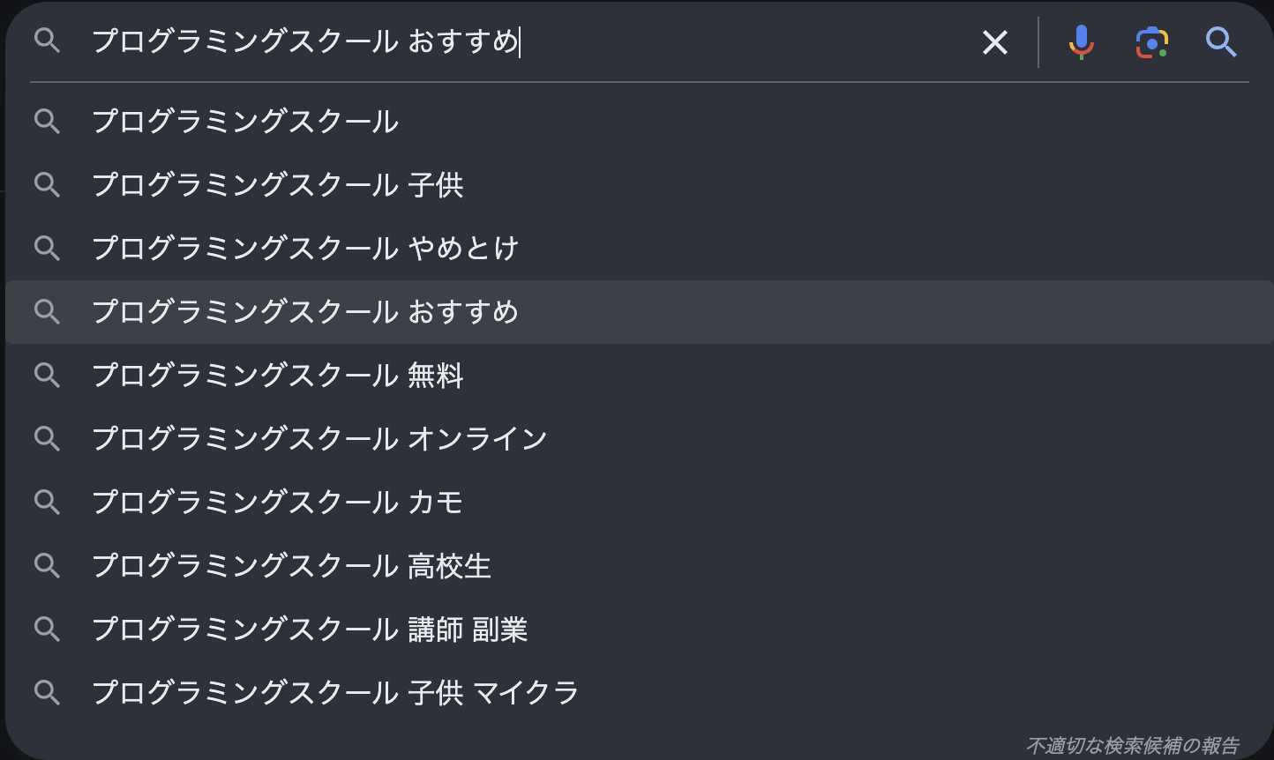Click the magnifier icon beside 'プログラミングスクール やめとけ'
This screenshot has width=1274, height=760.
48,248
